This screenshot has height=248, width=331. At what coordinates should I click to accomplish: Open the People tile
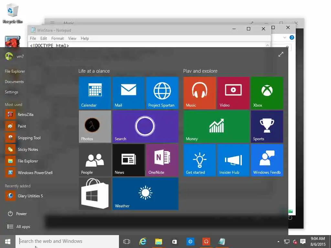95,160
